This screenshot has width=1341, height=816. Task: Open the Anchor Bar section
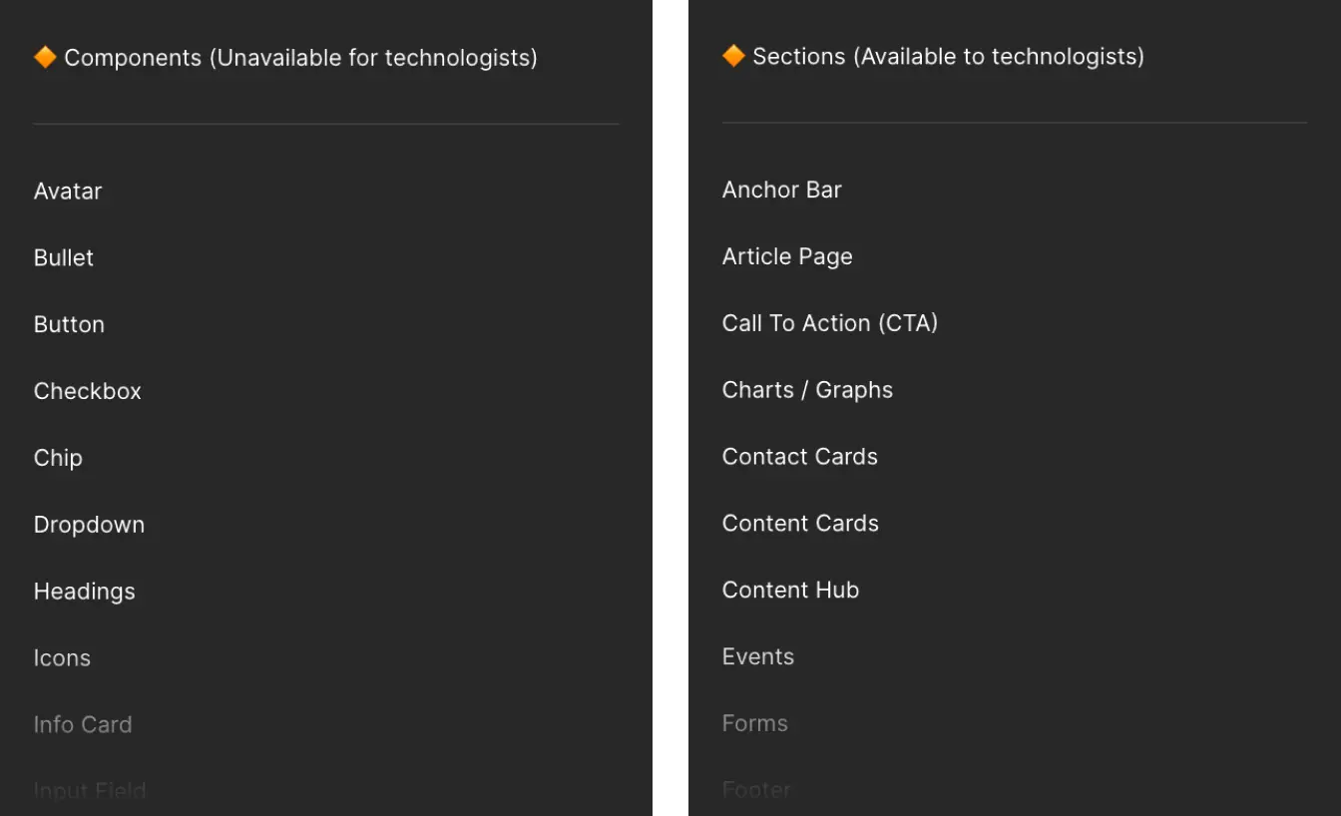pyautogui.click(x=782, y=190)
